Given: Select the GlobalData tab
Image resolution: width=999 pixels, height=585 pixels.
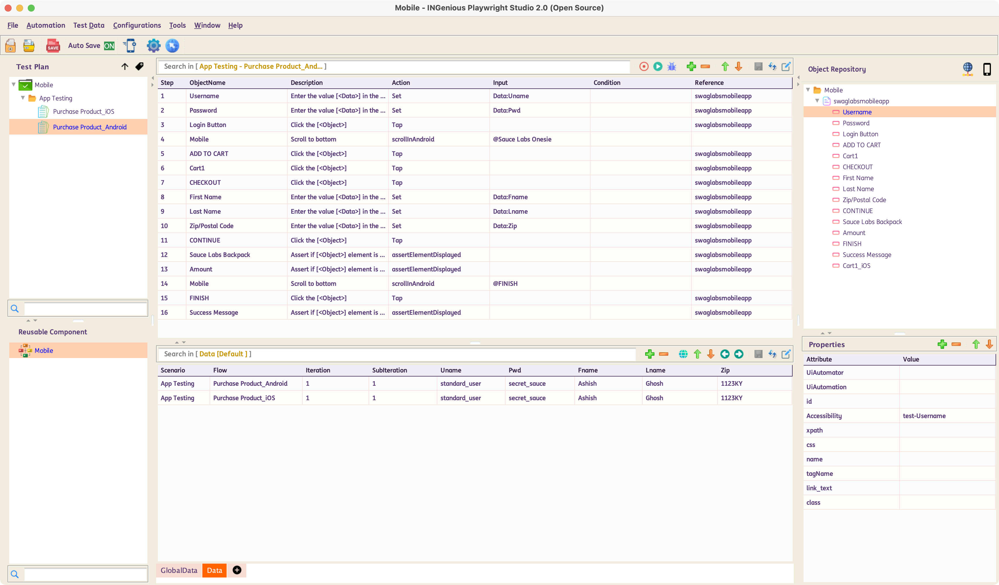Looking at the screenshot, I should click(179, 570).
